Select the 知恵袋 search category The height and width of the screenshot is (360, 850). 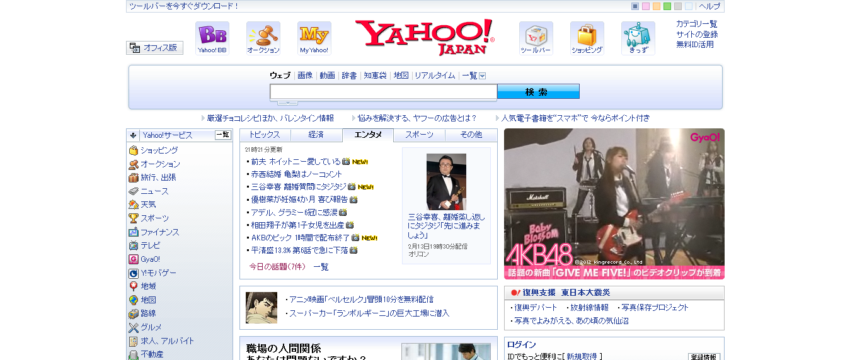pos(375,76)
